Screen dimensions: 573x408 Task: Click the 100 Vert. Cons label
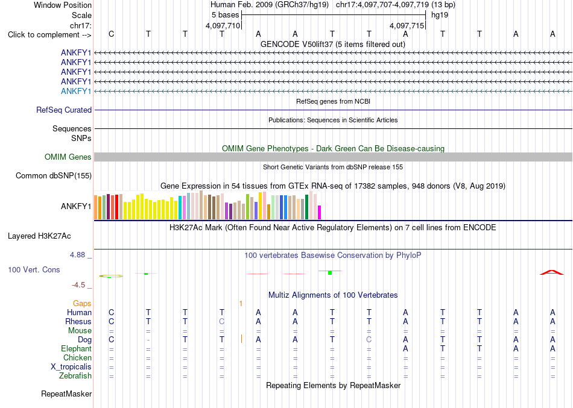coord(34,269)
